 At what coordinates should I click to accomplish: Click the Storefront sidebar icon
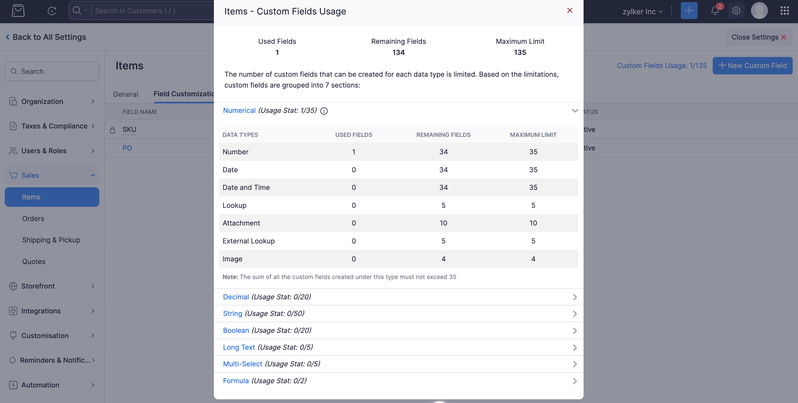click(13, 286)
